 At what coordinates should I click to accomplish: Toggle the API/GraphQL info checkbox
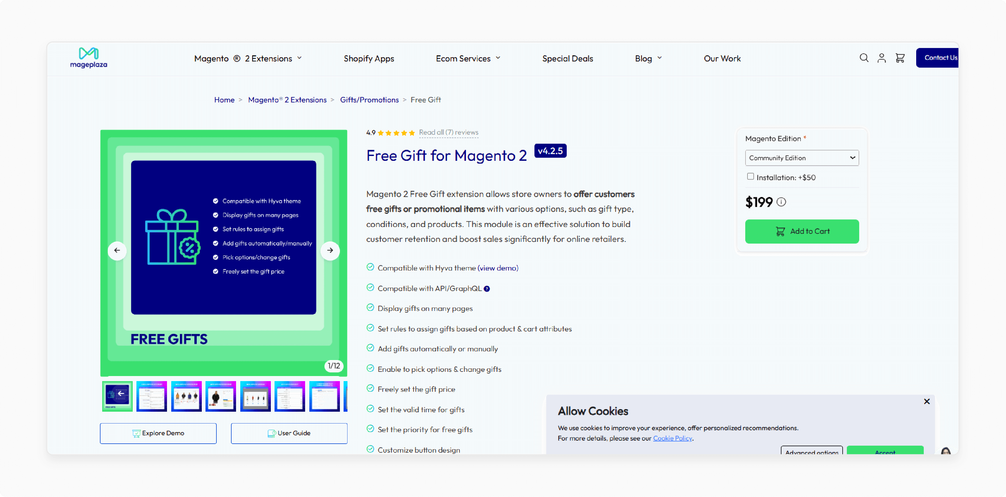click(x=486, y=288)
